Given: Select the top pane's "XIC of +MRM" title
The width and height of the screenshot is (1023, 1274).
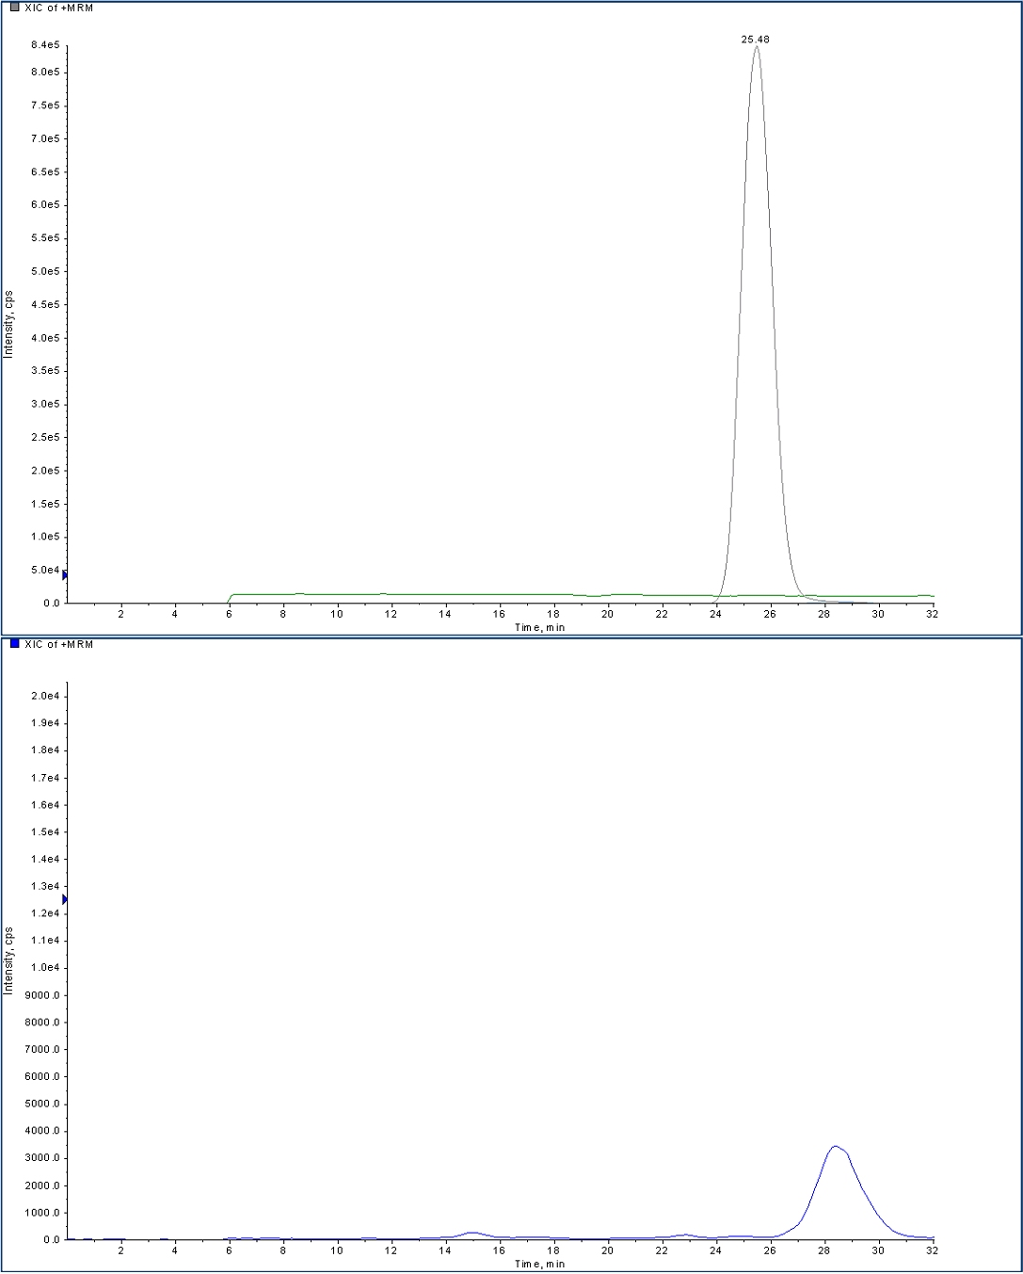Looking at the screenshot, I should pos(58,8).
